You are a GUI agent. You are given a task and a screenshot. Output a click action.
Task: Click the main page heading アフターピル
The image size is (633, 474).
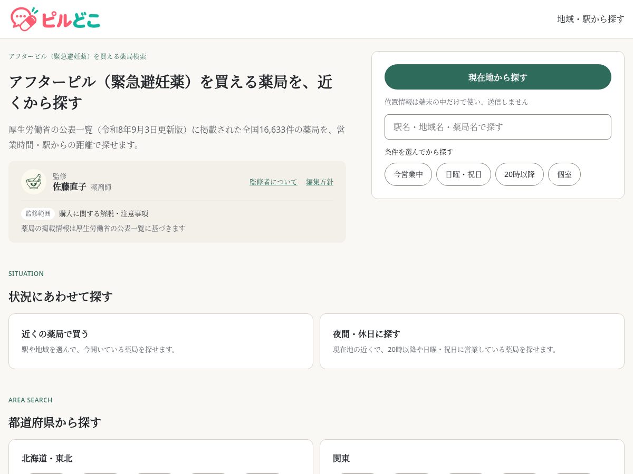(x=170, y=92)
